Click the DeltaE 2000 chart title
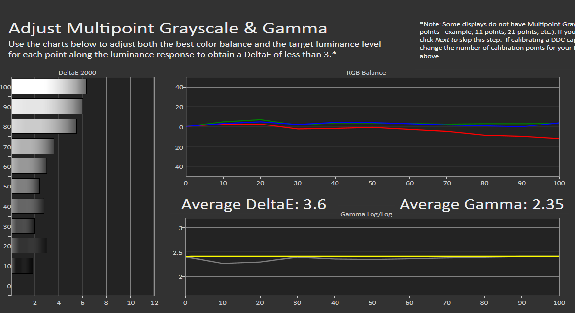 pyautogui.click(x=77, y=73)
